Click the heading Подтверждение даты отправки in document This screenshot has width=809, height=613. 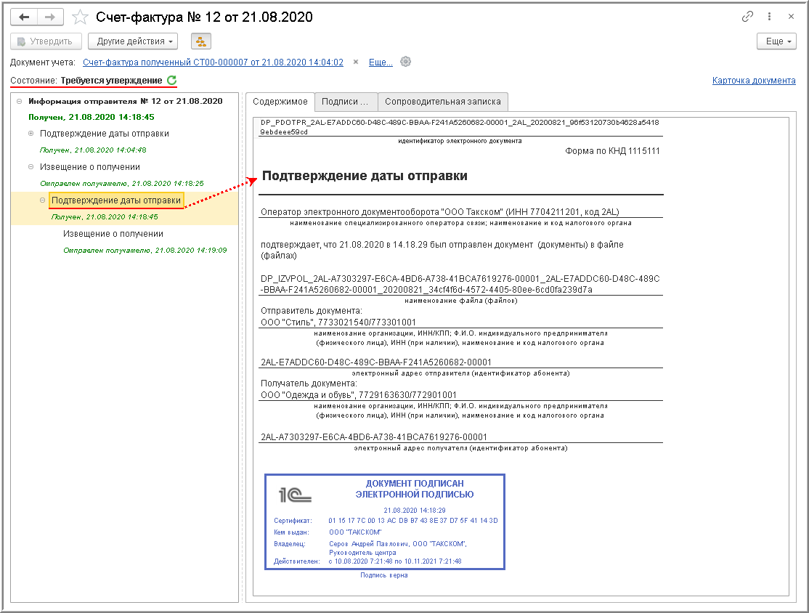pyautogui.click(x=365, y=176)
